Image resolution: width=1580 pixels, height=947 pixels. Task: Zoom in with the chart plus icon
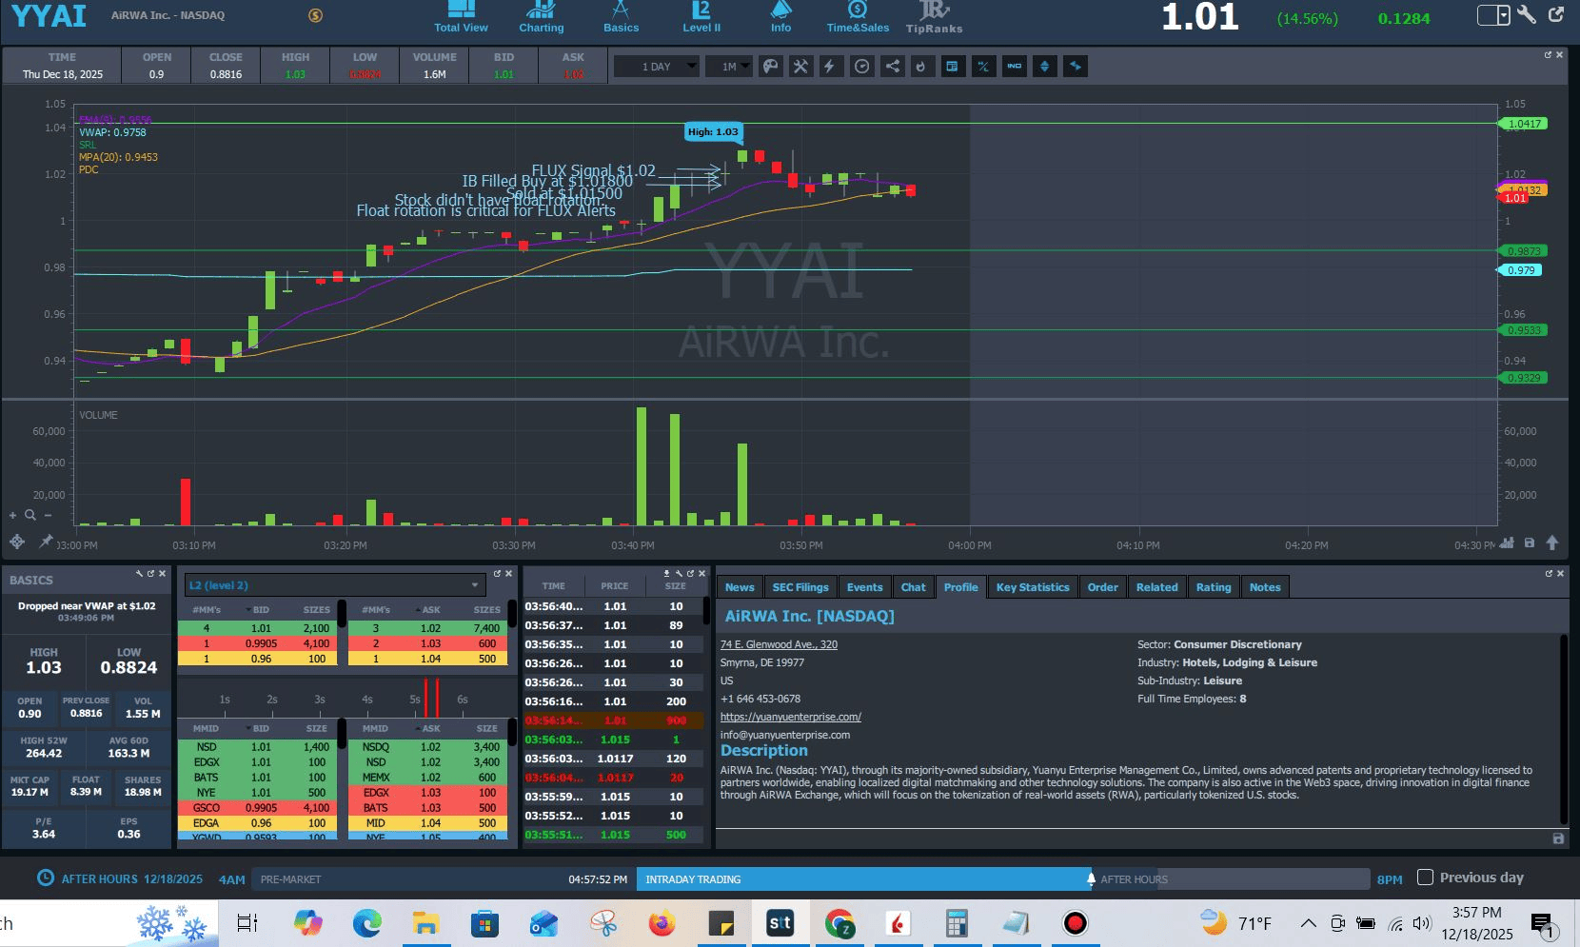point(13,515)
